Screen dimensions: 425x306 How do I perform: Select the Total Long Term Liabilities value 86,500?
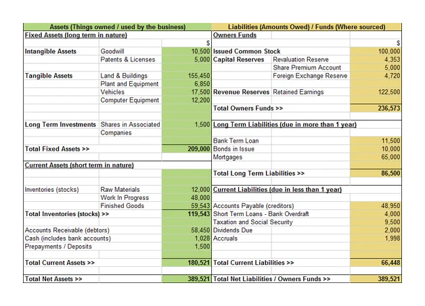[390, 174]
